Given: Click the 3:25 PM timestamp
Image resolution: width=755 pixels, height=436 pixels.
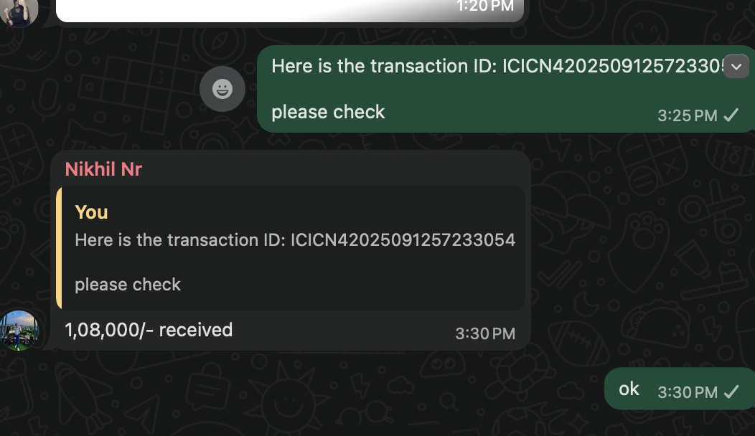Looking at the screenshot, I should tap(687, 115).
